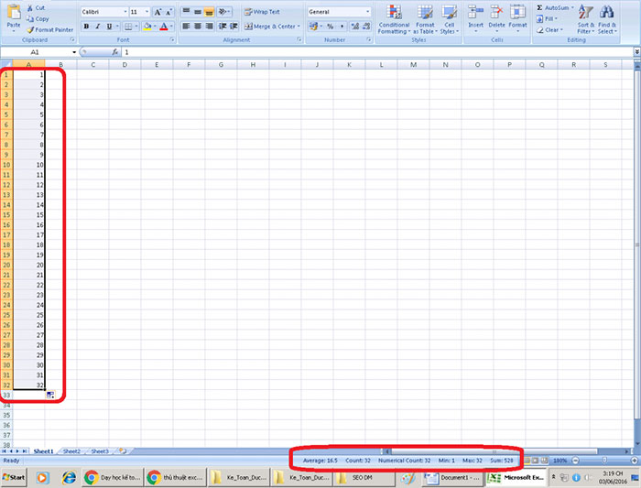Expand the Conditional Formatting menu
Viewport: 641px width, 488px height.
click(394, 19)
